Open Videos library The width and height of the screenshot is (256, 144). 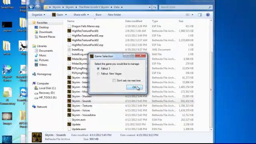click(x=43, y=65)
